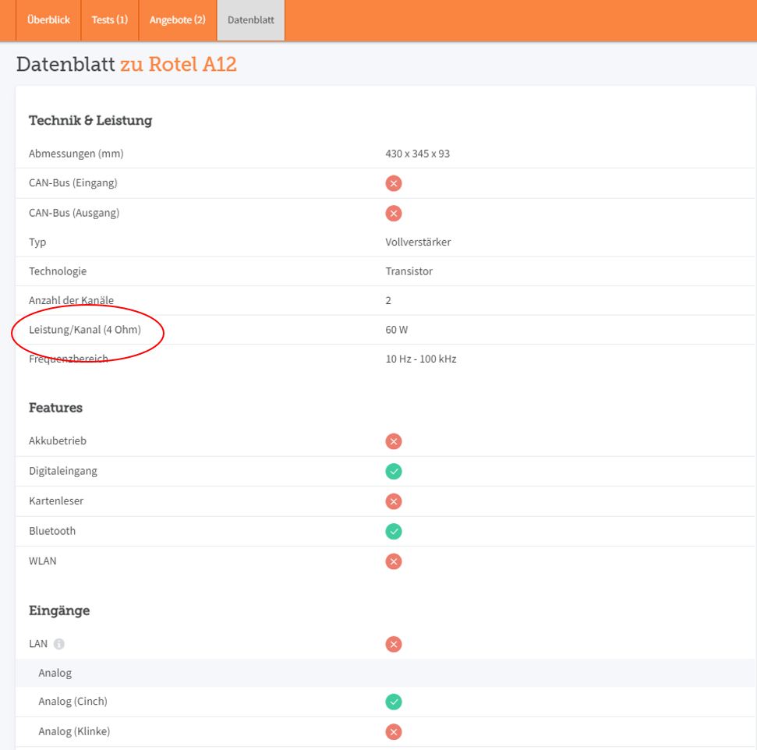757x750 pixels.
Task: Switch to the Tests (1) tab
Action: (110, 19)
